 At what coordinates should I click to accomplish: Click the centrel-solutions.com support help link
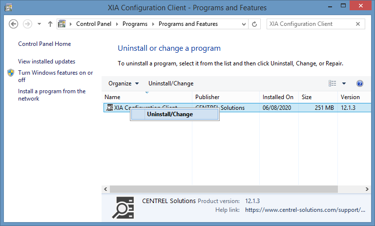point(305,210)
